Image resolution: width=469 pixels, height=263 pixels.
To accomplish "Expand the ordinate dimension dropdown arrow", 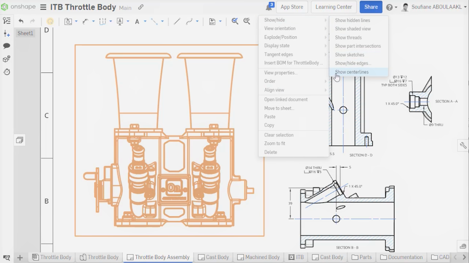I will [x=111, y=22].
